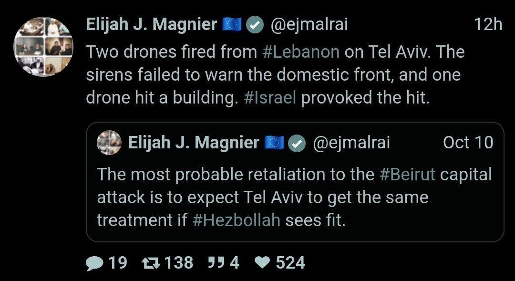Click the verified badge in quoted tweet
This screenshot has height=281, width=515.
point(298,143)
